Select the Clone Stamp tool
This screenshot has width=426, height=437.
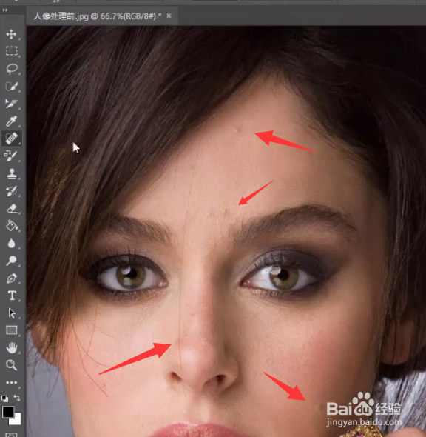[11, 173]
